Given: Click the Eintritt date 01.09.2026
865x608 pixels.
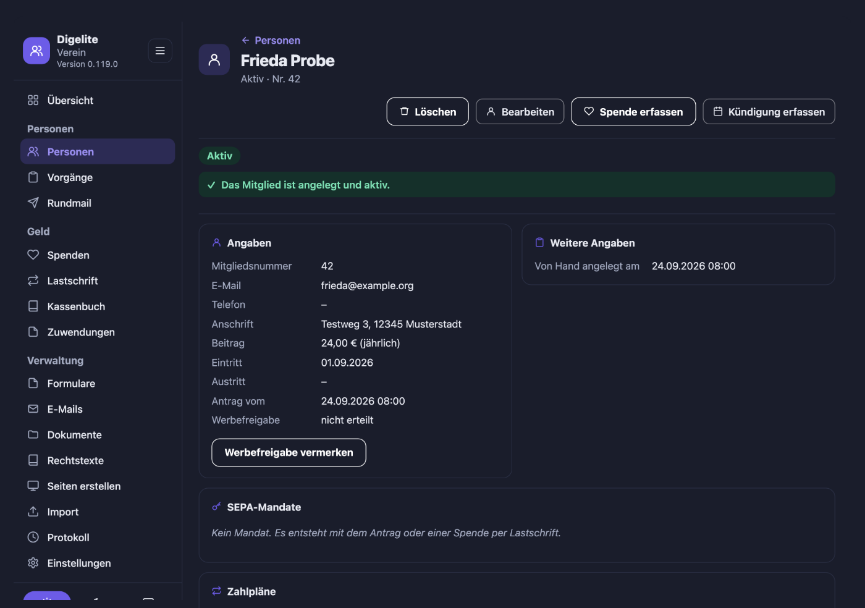Looking at the screenshot, I should (x=347, y=362).
